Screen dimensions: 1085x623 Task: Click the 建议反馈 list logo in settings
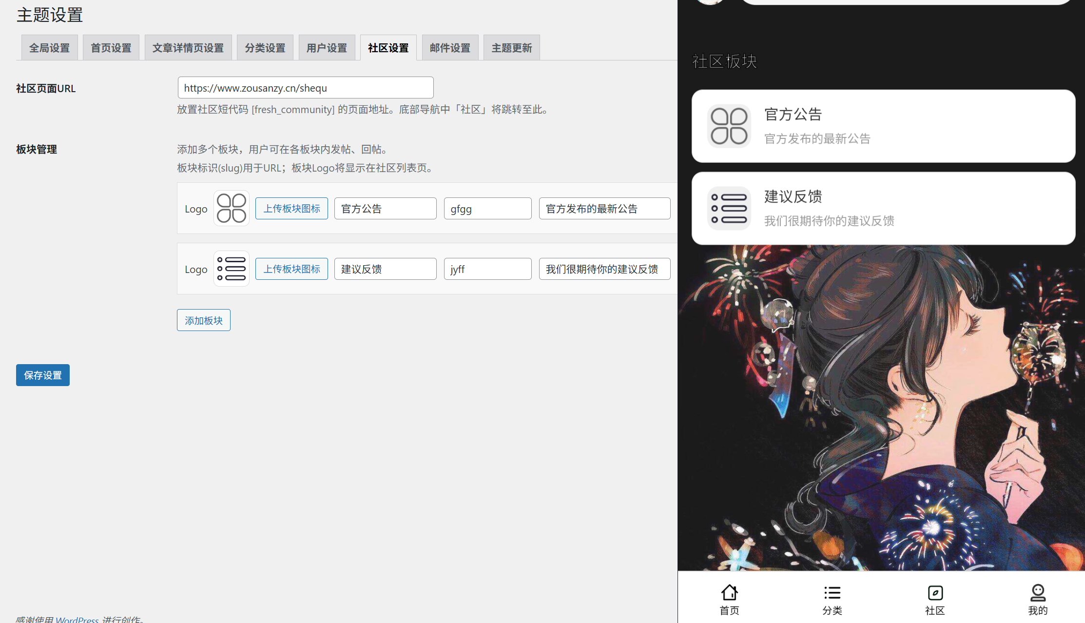coord(232,269)
